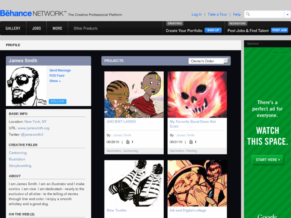This screenshot has height=218, width=291.
Task: Open the Ink and Digital collage thumbnail
Action: 197,183
